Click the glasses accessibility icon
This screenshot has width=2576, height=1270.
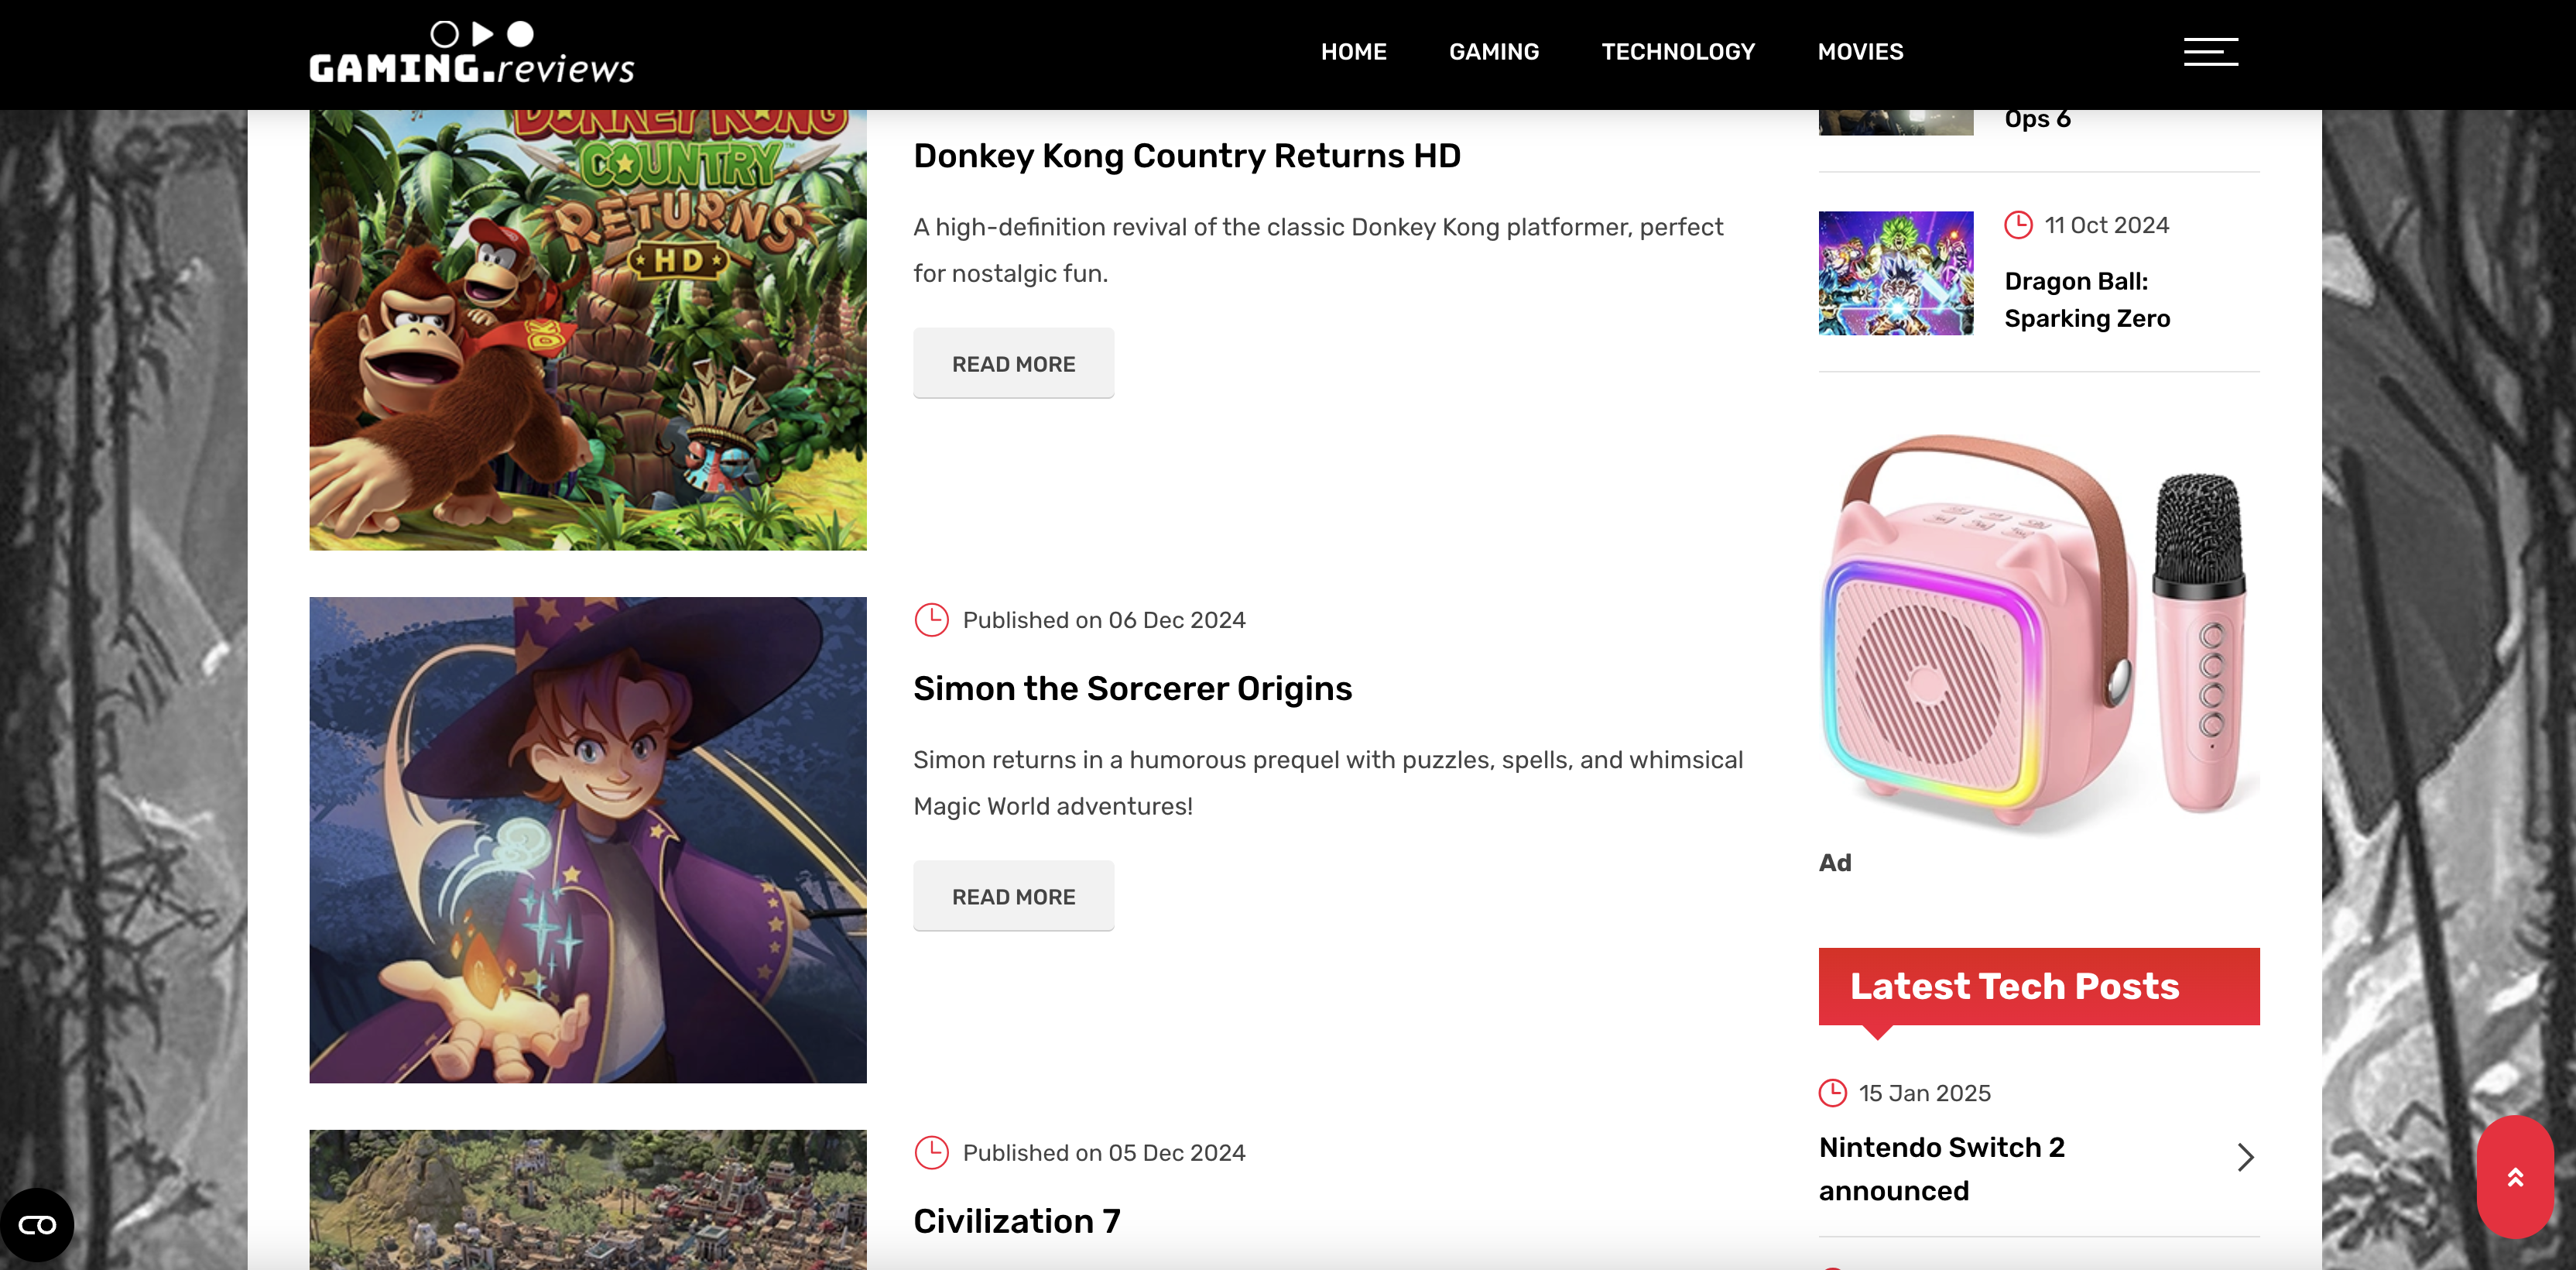click(37, 1225)
